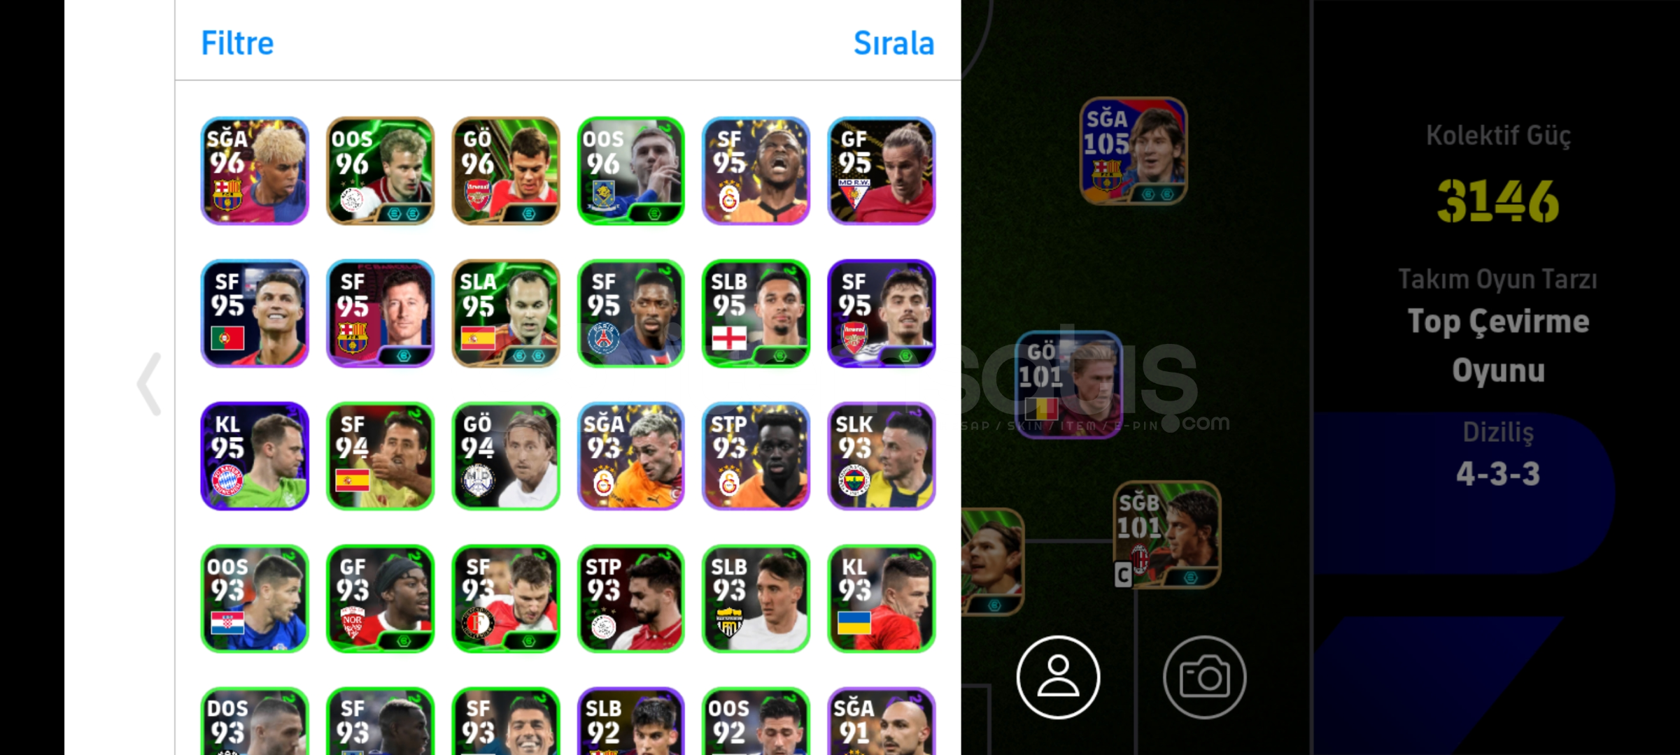The height and width of the screenshot is (755, 1680).
Task: Tap the profile person icon
Action: (x=1058, y=677)
